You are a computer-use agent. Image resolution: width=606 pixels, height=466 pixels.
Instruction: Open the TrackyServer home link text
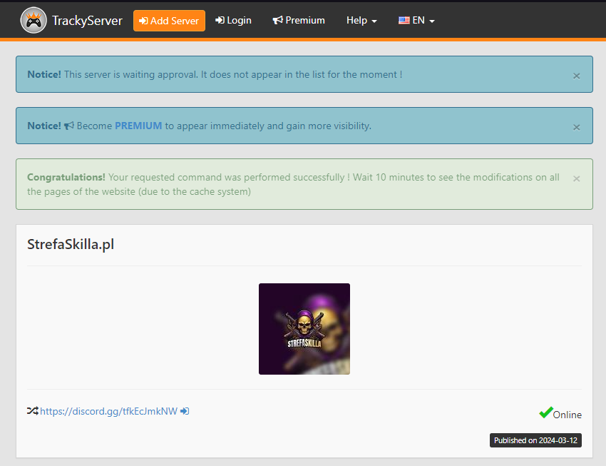[87, 21]
